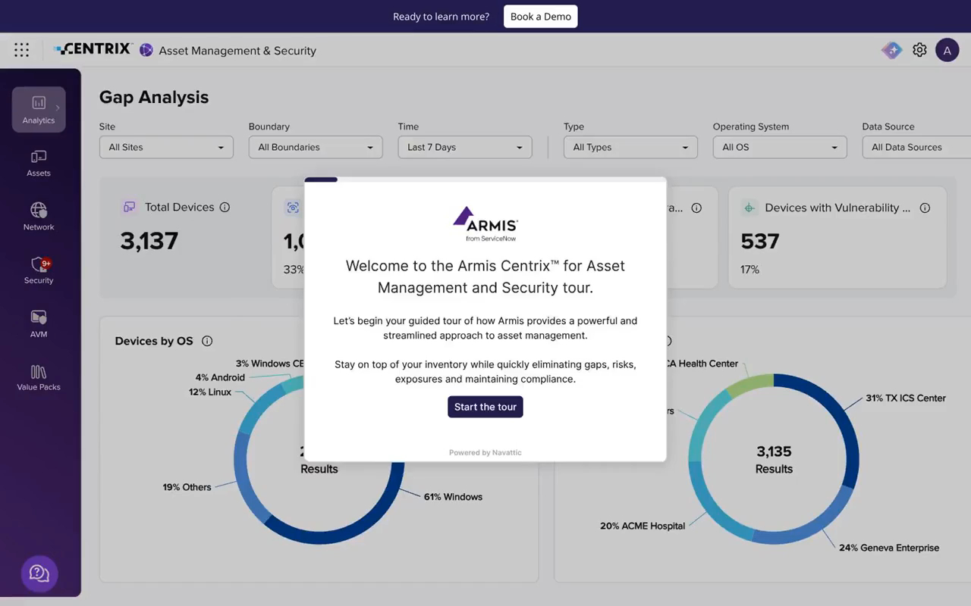Click the purple product icon beside Asset Management

[146, 50]
